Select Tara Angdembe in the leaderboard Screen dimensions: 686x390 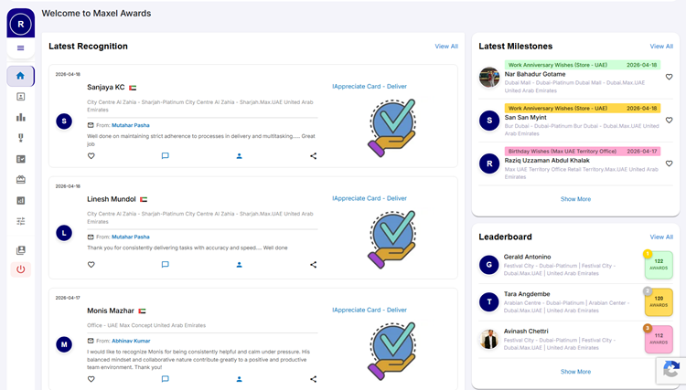(x=527, y=294)
